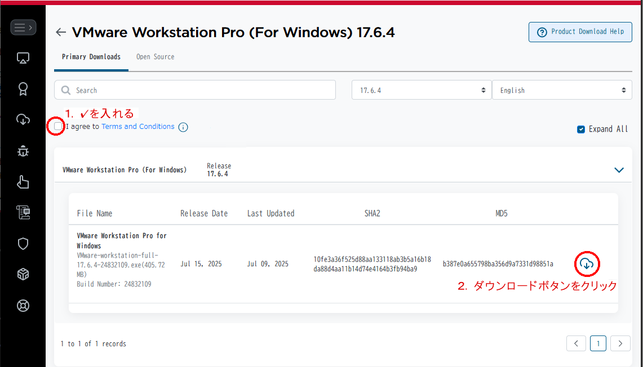Screen dimensions: 643x367
Task: Open the award ribbon sidebar icon
Action: 23,89
